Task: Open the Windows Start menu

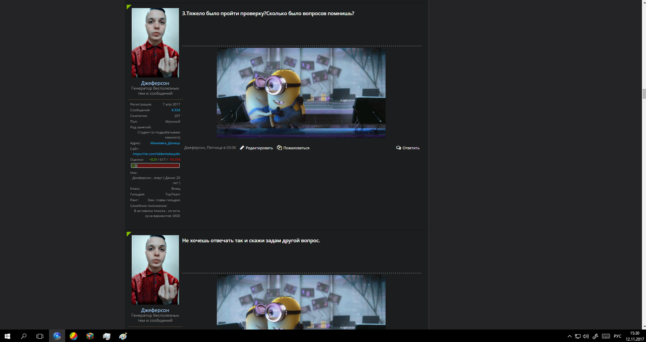Action: [7, 336]
